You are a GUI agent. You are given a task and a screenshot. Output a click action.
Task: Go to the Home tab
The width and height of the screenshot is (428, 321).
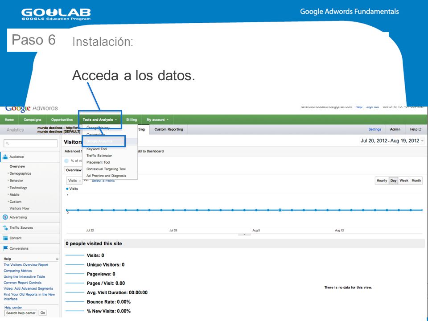coord(9,119)
